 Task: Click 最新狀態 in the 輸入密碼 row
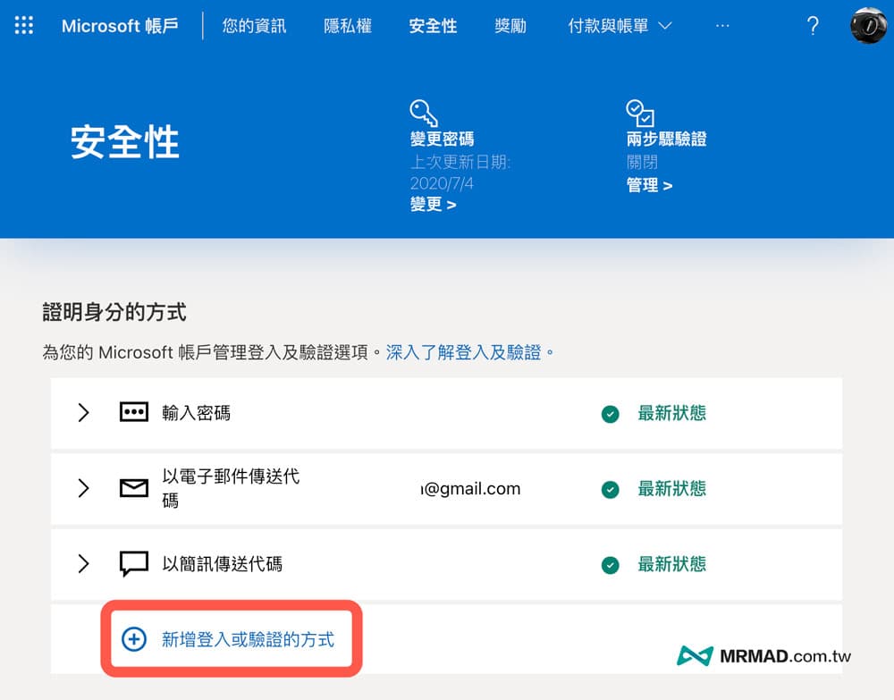[x=671, y=413]
